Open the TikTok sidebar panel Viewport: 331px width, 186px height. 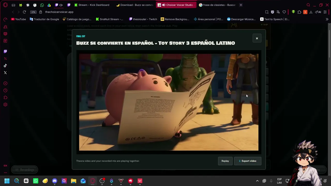(5, 66)
